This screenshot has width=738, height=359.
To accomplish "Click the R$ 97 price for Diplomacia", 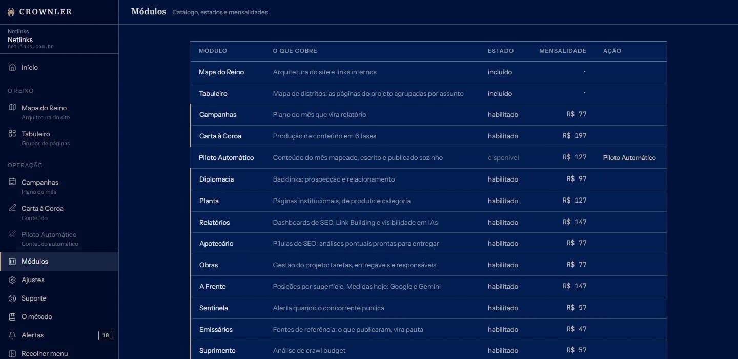I will pos(577,179).
